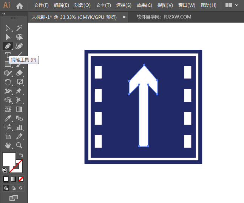
Task: Select the Puppet Warp pin tool
Action: click(19, 91)
